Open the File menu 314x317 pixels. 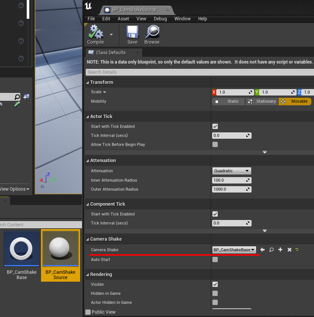[x=91, y=18]
